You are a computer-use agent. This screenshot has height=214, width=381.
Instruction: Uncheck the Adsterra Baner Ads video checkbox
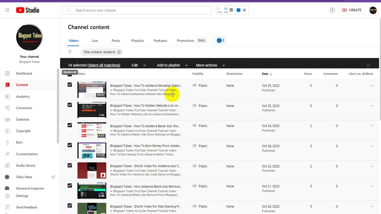pyautogui.click(x=70, y=125)
